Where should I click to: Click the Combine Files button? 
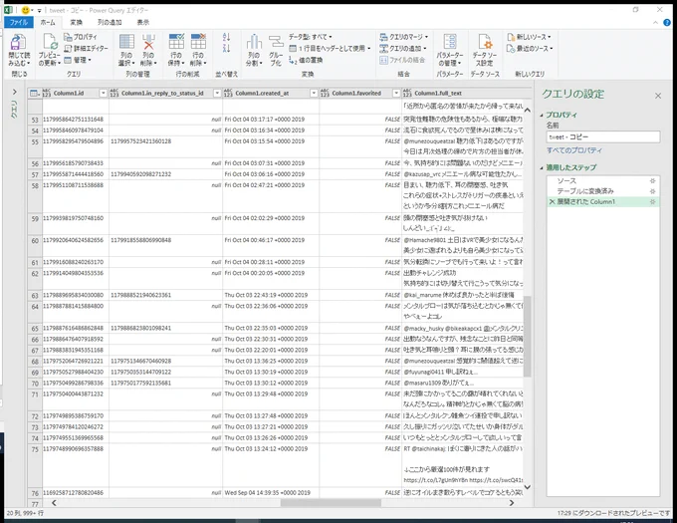click(402, 60)
